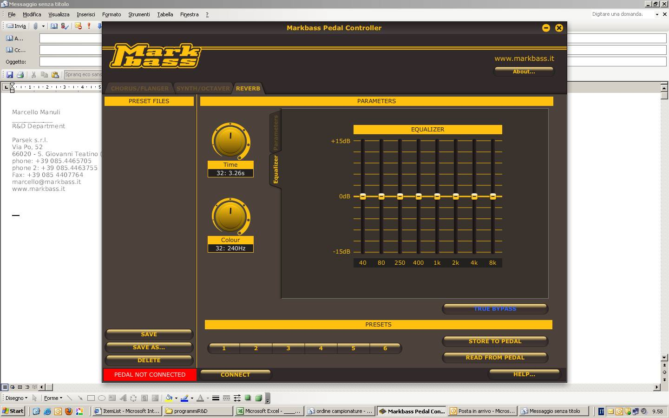Click the 250 Hz equalizer slider handle

[400, 196]
